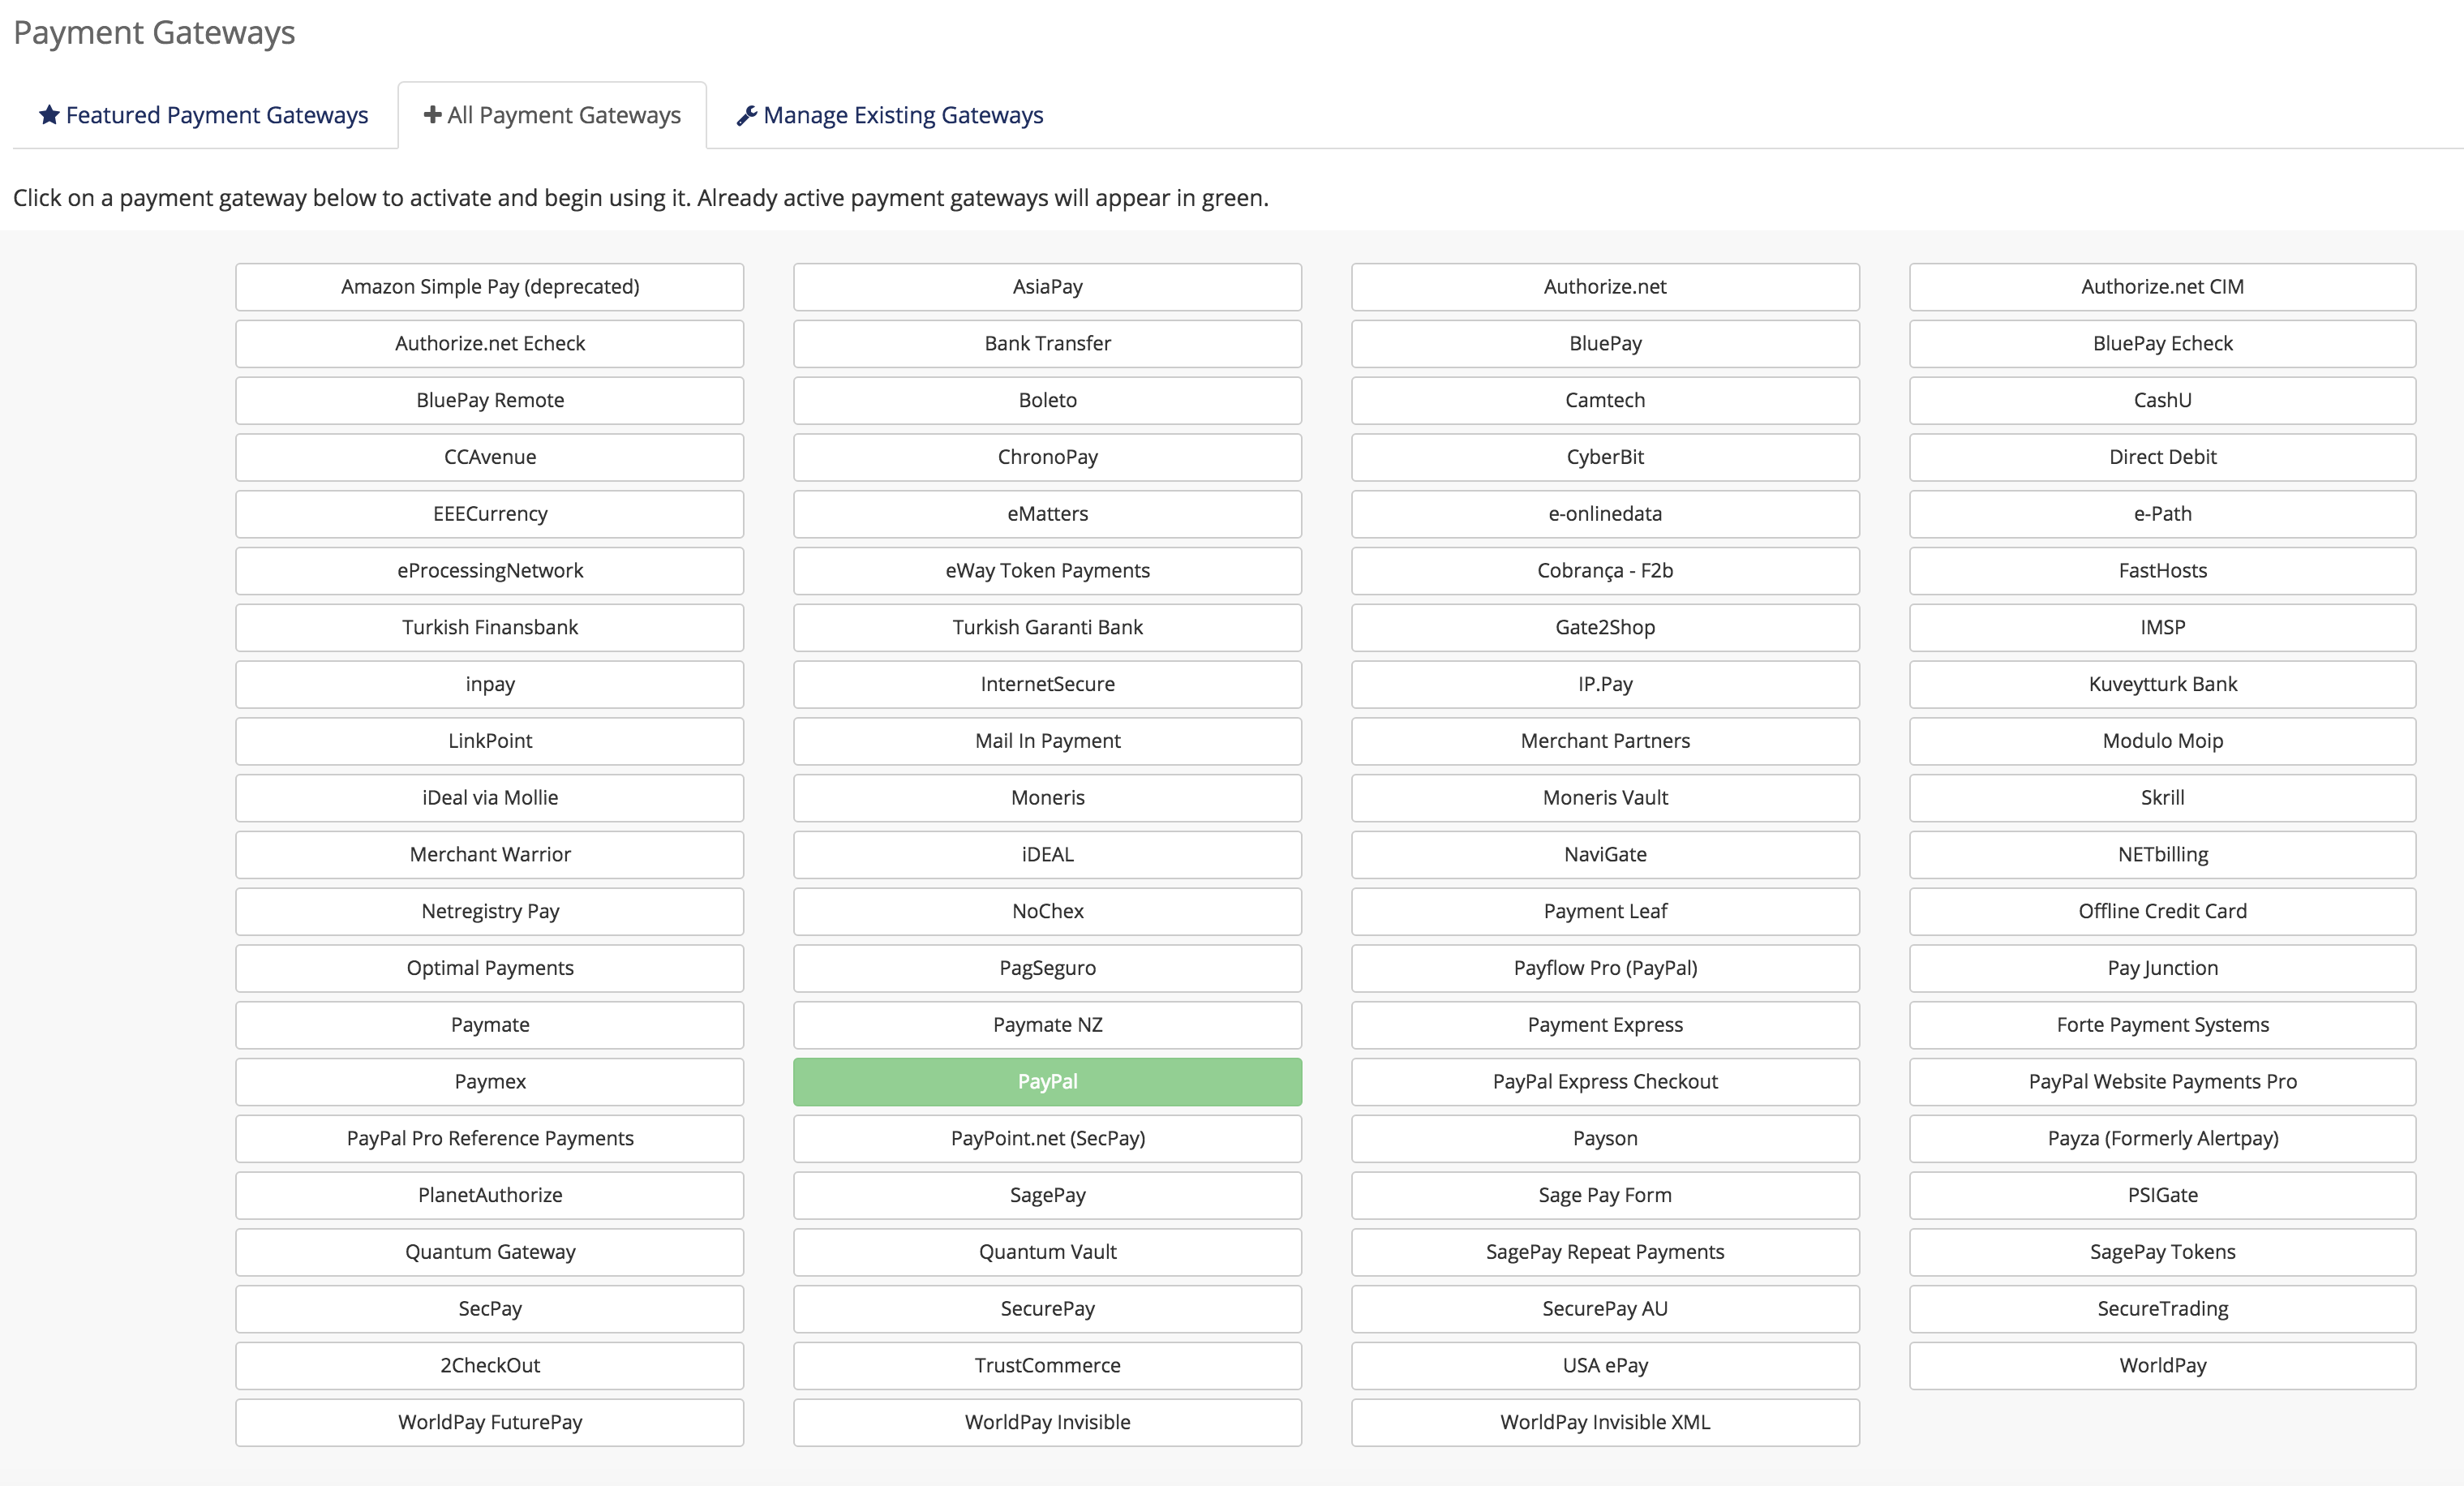
Task: Select Amazon Simple Pay (deprecated)
Action: point(489,287)
